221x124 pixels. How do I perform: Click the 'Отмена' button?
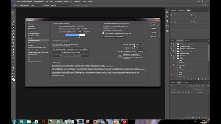154,28
